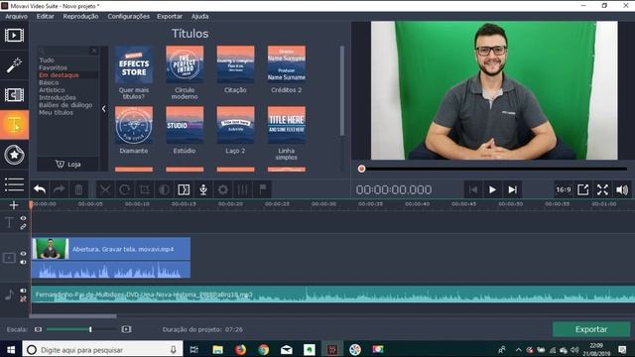Click the Full screen preview icon
Image resolution: width=635 pixels, height=357 pixels.
coord(602,189)
